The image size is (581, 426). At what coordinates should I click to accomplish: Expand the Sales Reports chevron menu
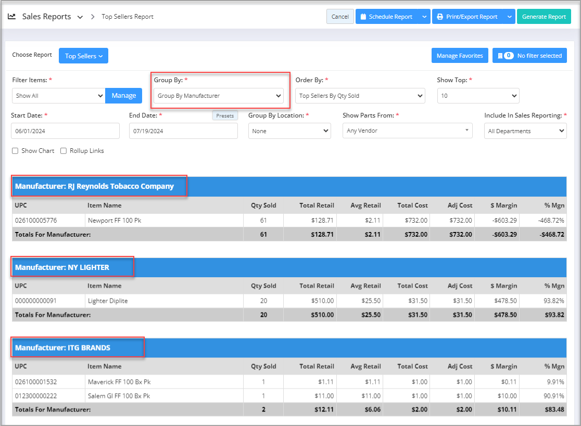pos(80,17)
